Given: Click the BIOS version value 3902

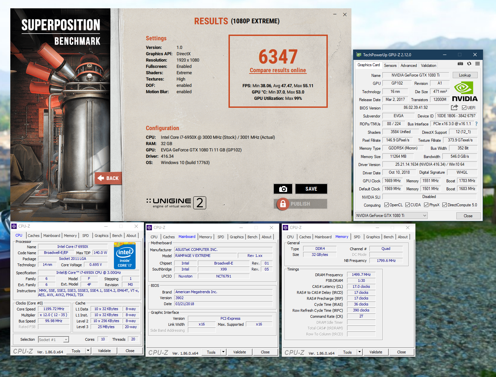Looking at the screenshot, I should tap(224, 298).
